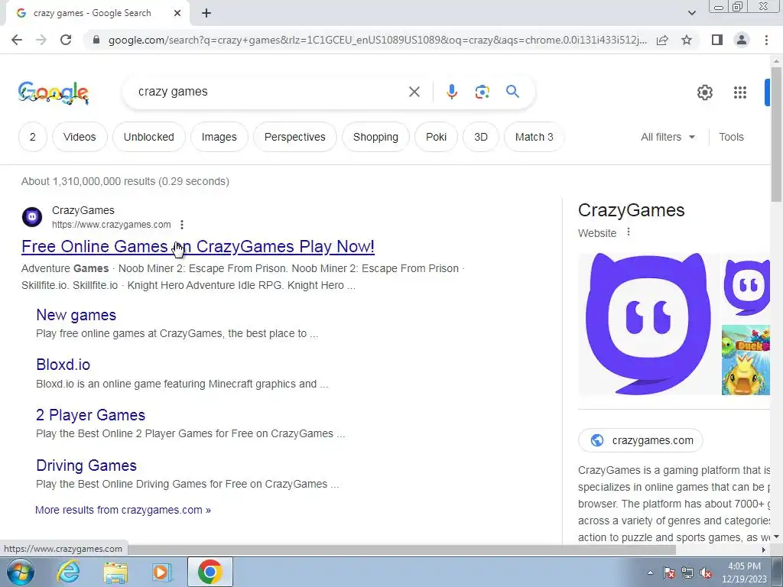Go back with the browser back arrow
This screenshot has height=587, width=783.
[17, 40]
